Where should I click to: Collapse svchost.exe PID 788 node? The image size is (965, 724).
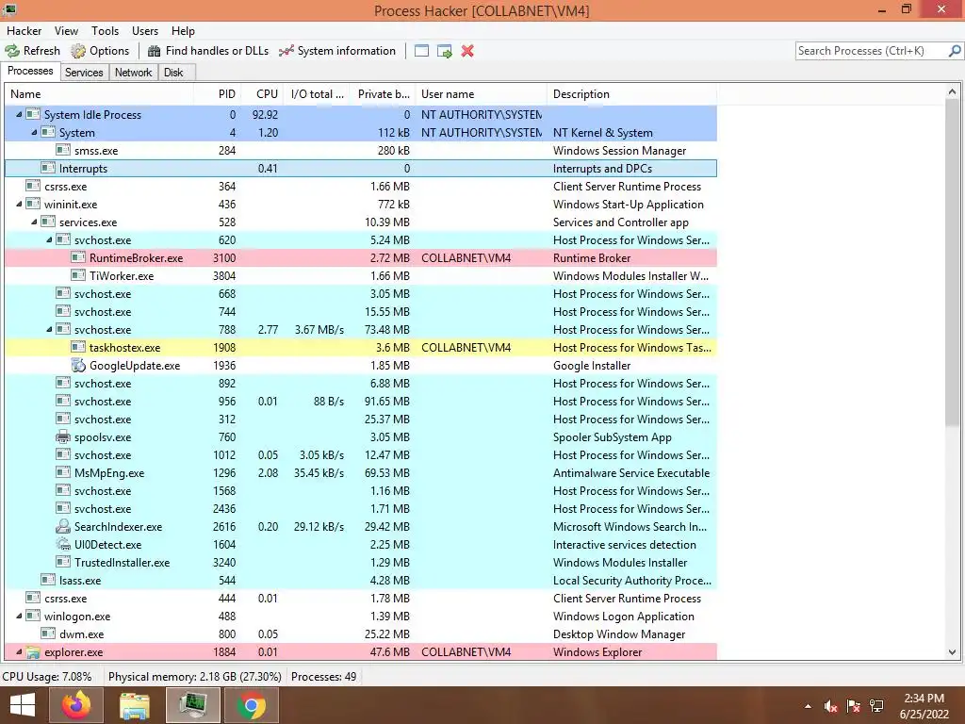49,329
